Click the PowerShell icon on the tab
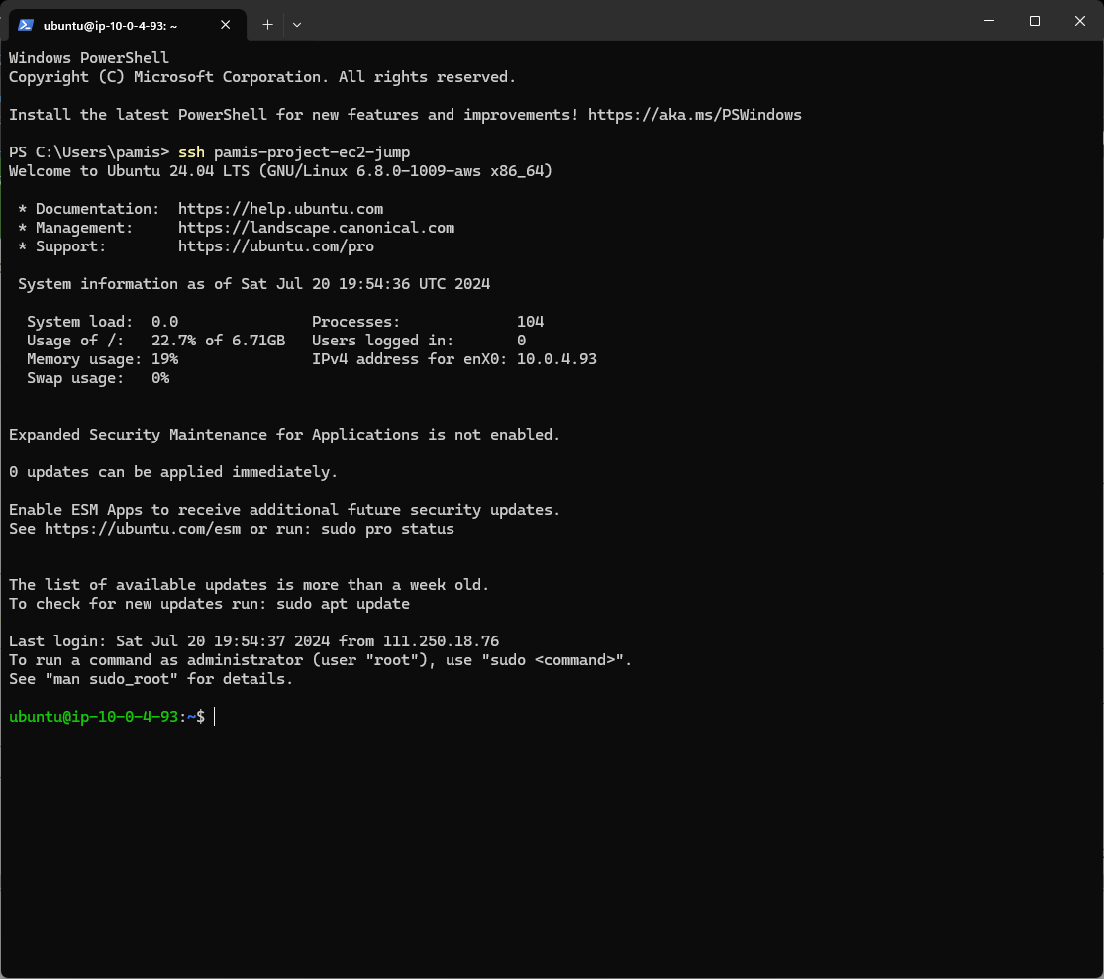The height and width of the screenshot is (979, 1104). [x=26, y=25]
